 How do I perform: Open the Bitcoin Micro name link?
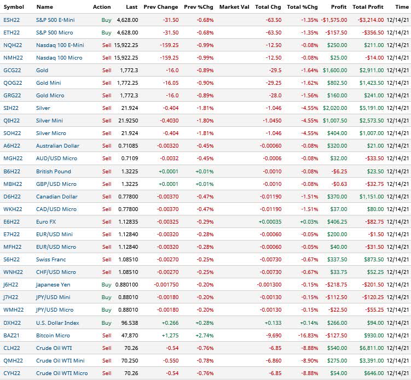[x=53, y=335]
